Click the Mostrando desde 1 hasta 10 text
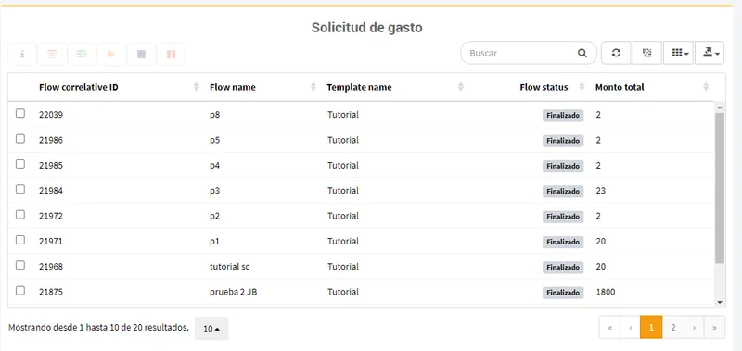Image resolution: width=742 pixels, height=351 pixels. (x=98, y=327)
